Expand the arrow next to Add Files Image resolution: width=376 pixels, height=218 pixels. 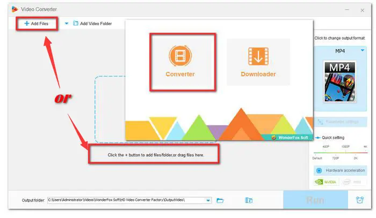tap(67, 24)
